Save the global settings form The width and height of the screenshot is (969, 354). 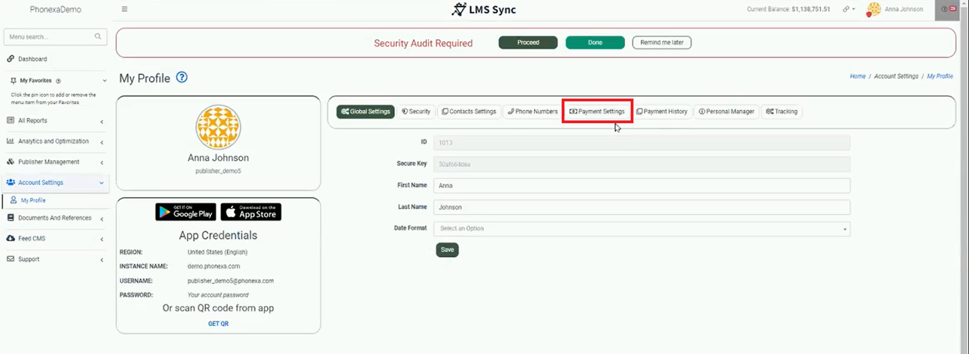pyautogui.click(x=447, y=250)
